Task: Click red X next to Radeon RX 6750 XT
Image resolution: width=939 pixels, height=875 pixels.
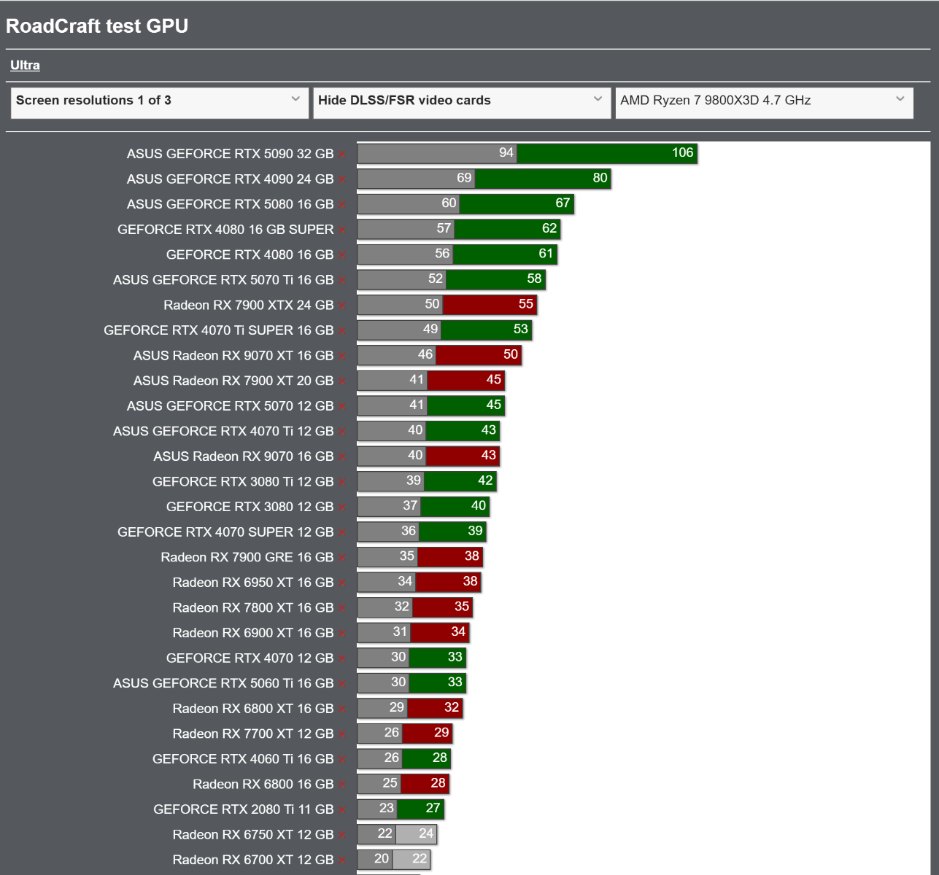Action: [341, 836]
